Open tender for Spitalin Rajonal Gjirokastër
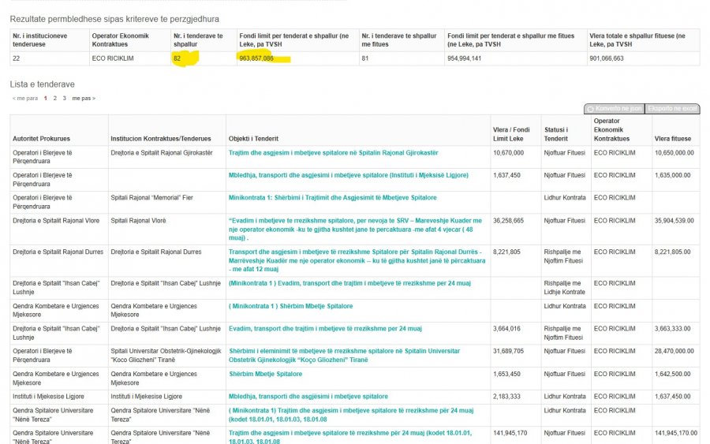710x444 pixels. coord(333,153)
